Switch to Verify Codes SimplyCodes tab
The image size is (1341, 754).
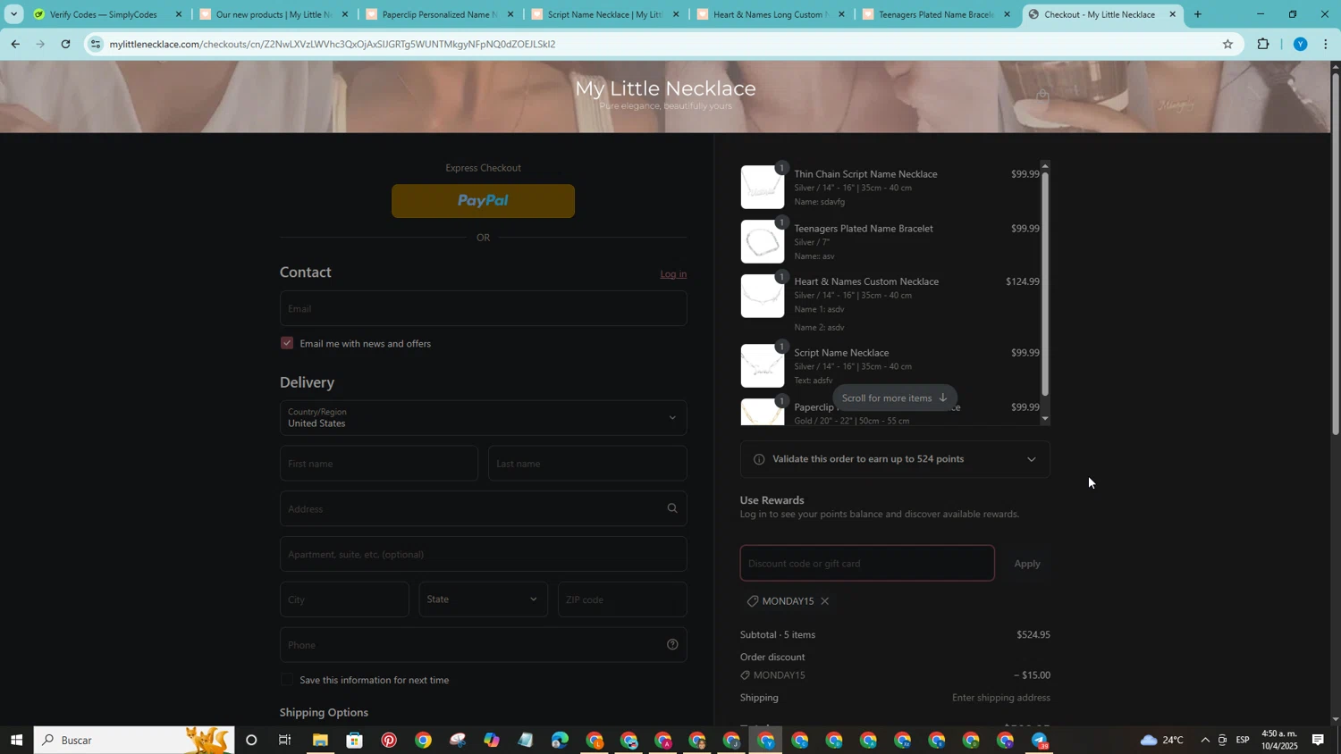(x=103, y=14)
